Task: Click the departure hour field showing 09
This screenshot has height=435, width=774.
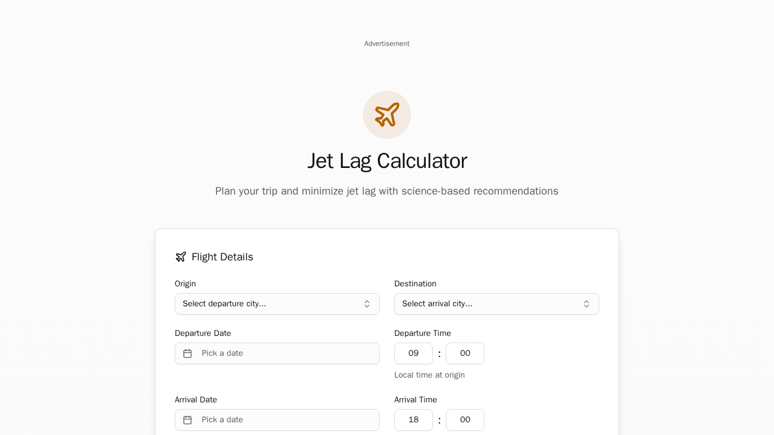Action: pyautogui.click(x=414, y=353)
